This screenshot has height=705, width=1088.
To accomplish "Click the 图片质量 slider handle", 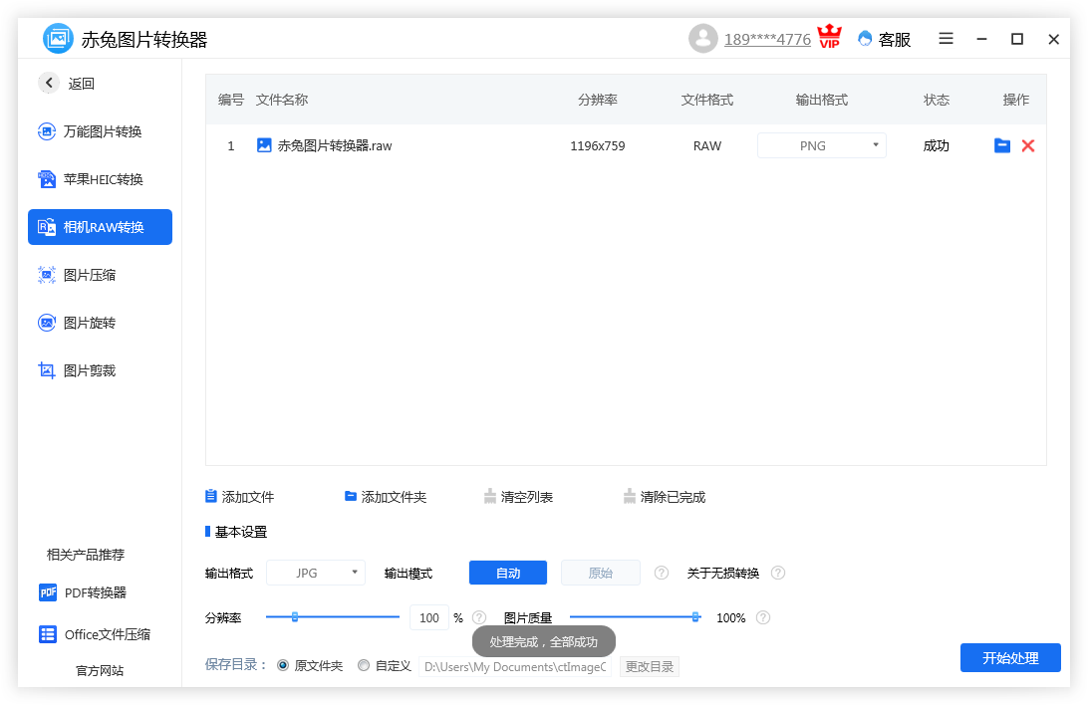I will pos(695,617).
